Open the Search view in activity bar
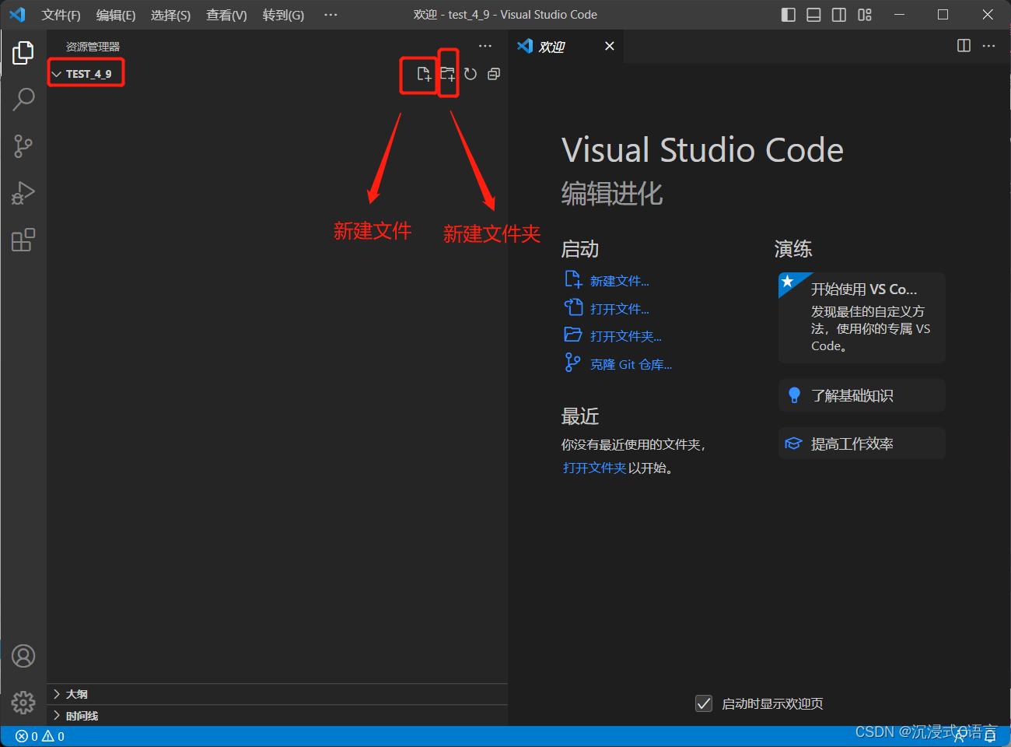 click(23, 99)
